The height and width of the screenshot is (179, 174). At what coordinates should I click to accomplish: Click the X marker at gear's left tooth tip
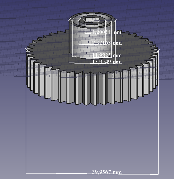pyautogui.click(x=26, y=49)
